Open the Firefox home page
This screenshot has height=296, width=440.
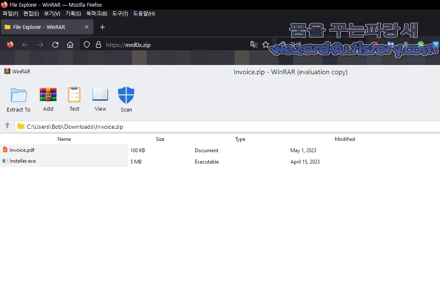tap(70, 45)
